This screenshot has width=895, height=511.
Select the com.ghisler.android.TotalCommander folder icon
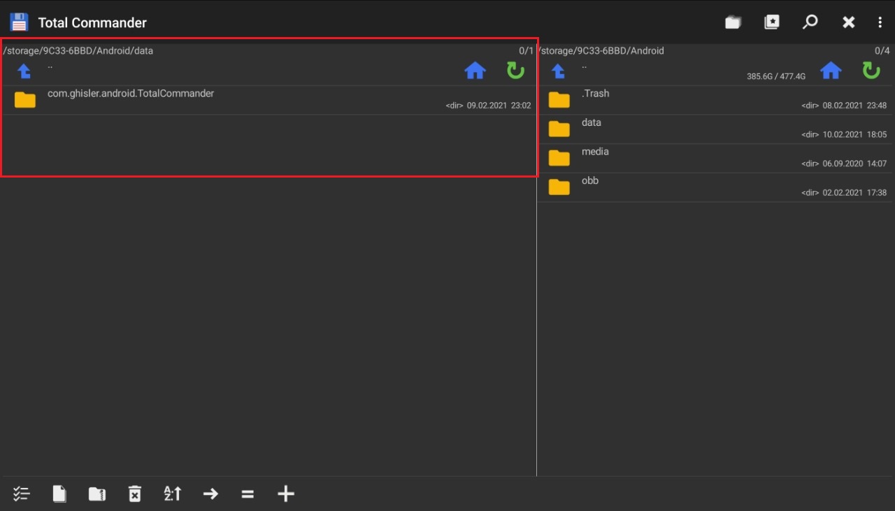25,100
